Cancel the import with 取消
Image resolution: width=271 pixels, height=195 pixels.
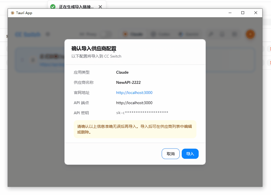[170, 154]
